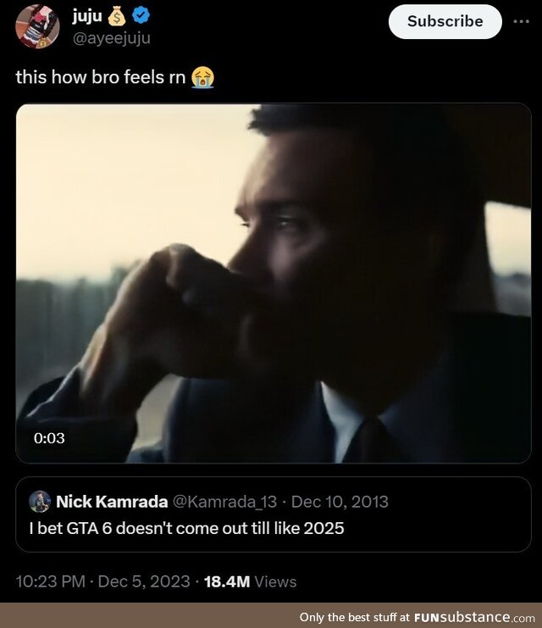The width and height of the screenshot is (542, 628).
Task: Open the @ayeejuju handle link
Action: pyautogui.click(x=111, y=38)
